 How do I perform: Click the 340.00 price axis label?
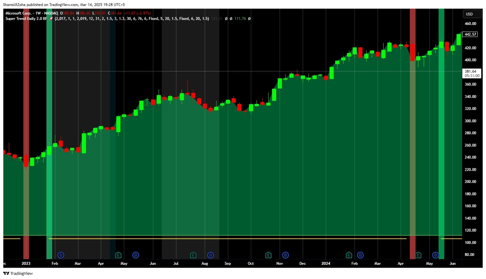click(x=470, y=97)
